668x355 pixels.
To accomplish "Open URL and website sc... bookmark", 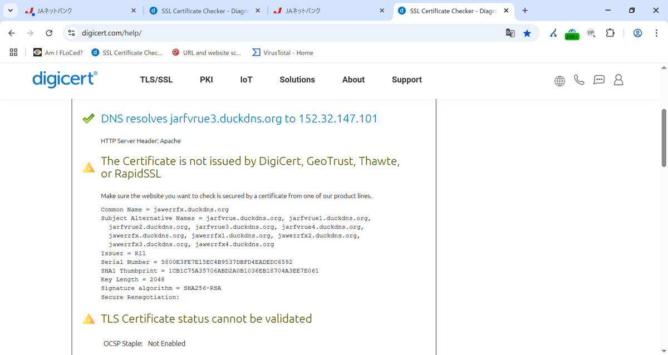I will click(x=207, y=53).
